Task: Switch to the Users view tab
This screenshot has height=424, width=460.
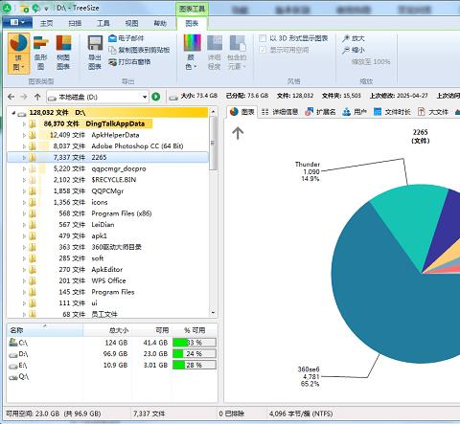Action: 355,112
